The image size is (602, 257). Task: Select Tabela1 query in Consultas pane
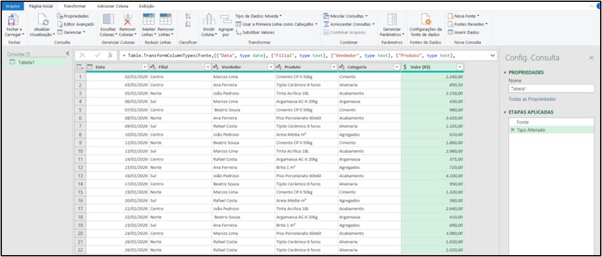37,62
